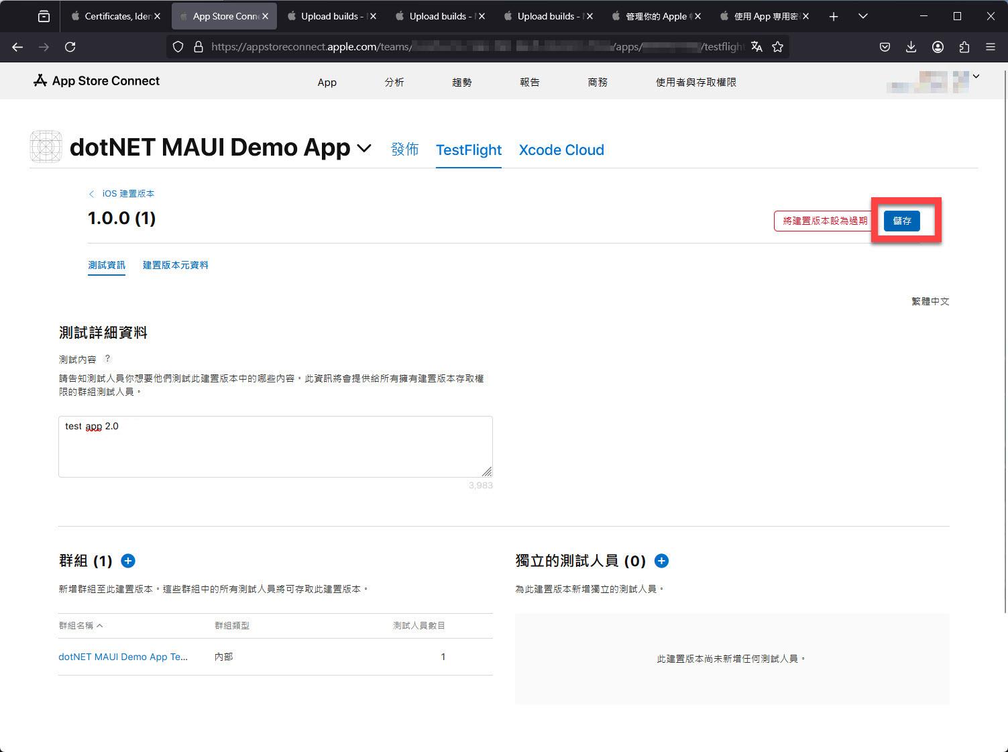Viewport: 1008px width, 752px height.
Task: Click the browser translate page icon
Action: [757, 46]
